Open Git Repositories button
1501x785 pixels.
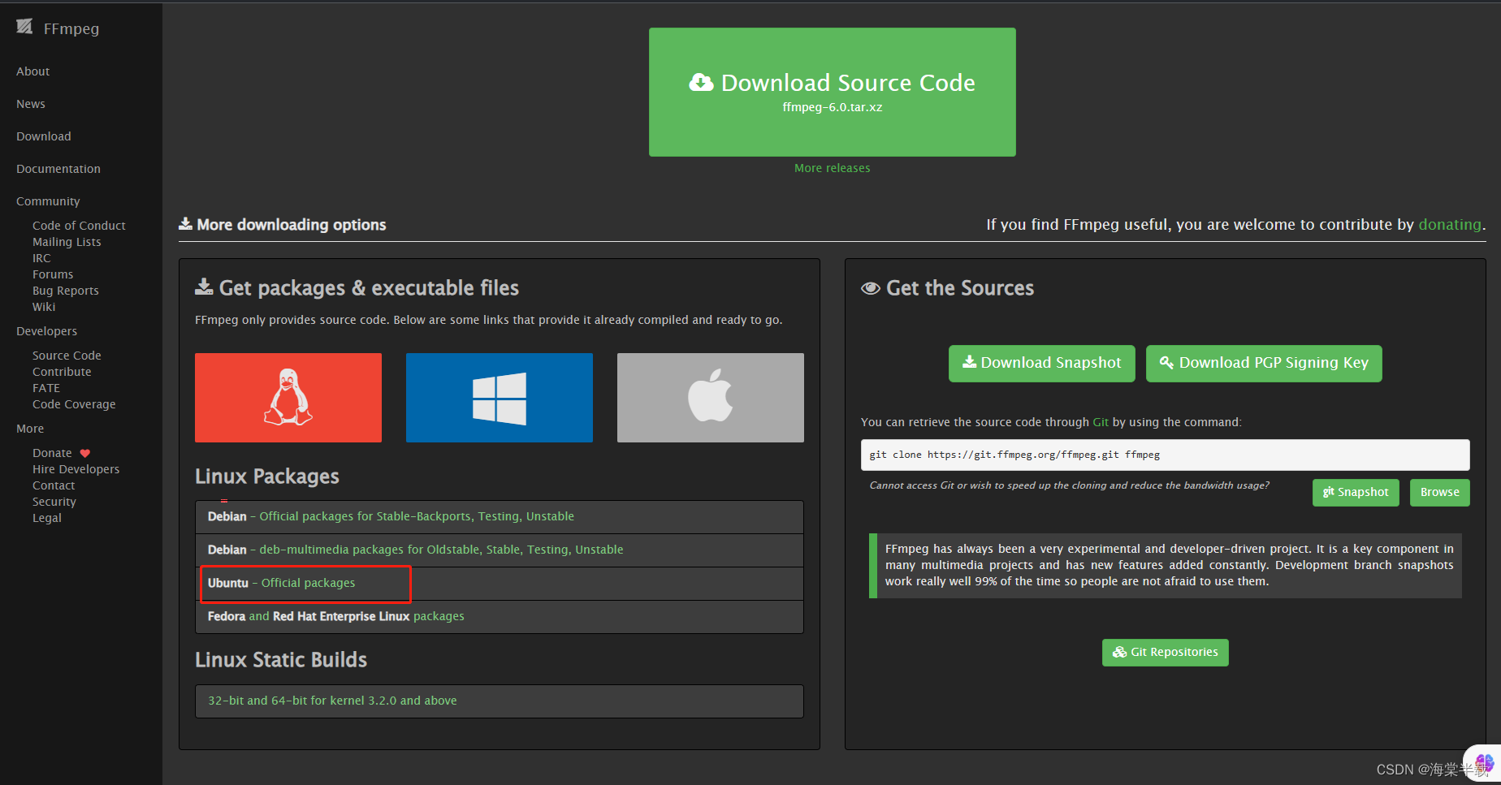[1166, 652]
